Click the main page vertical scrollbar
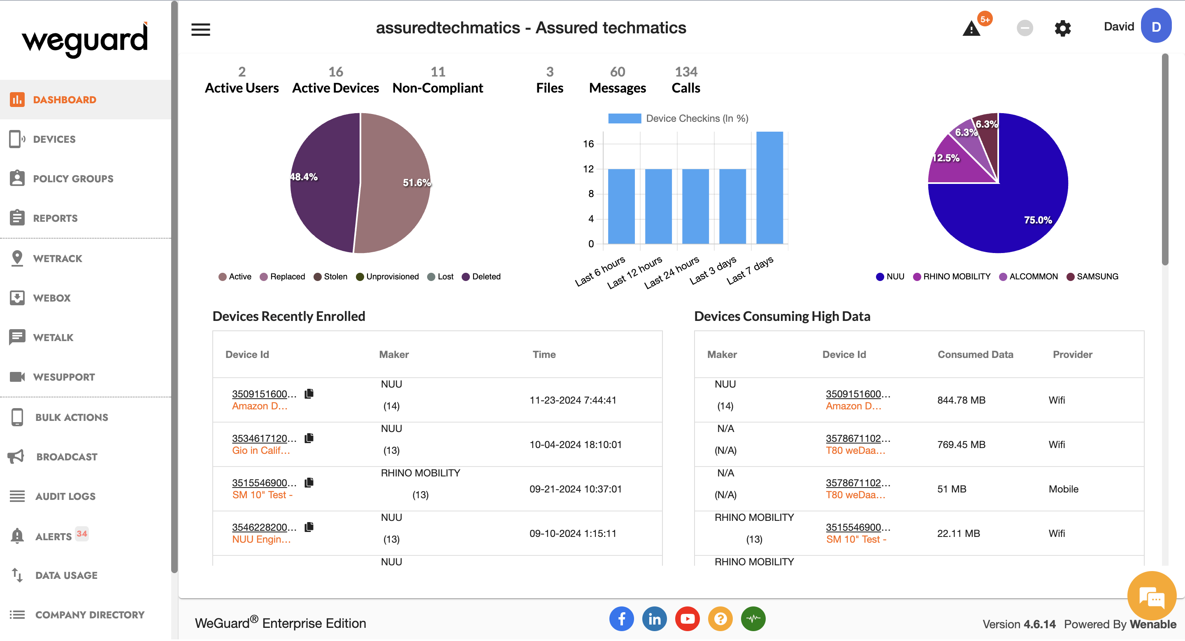The width and height of the screenshot is (1185, 641). (1164, 159)
